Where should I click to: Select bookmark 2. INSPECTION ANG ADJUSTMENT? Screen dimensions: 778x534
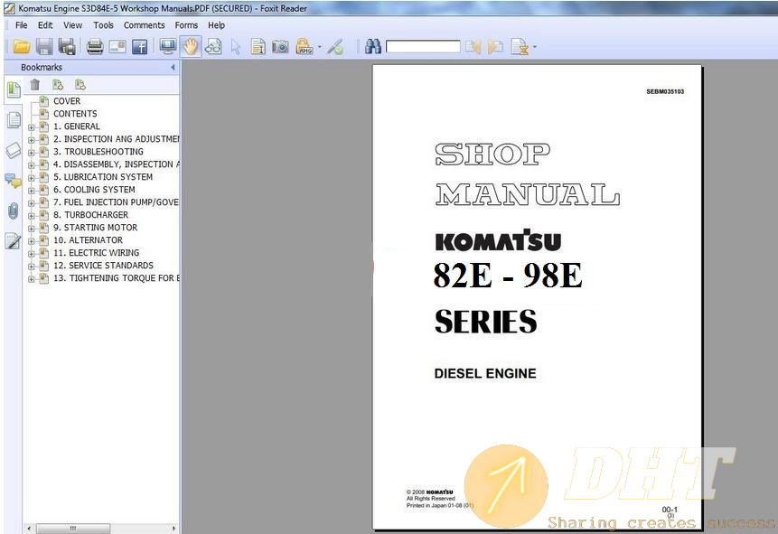tap(117, 139)
